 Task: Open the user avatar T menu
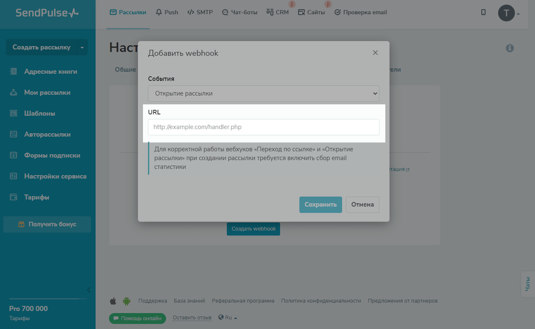tap(509, 13)
